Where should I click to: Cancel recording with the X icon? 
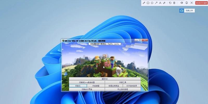tap(192, 3)
